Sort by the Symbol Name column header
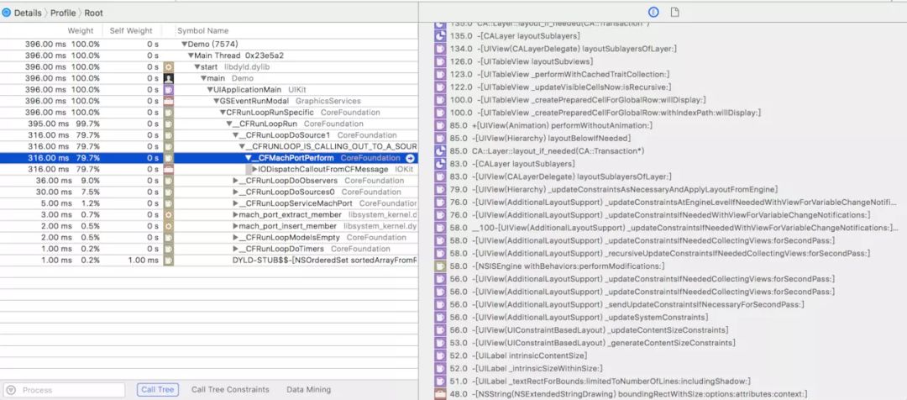The height and width of the screenshot is (400, 907). 203,31
